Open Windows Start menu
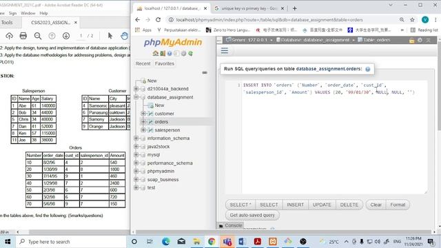 tap(8, 242)
